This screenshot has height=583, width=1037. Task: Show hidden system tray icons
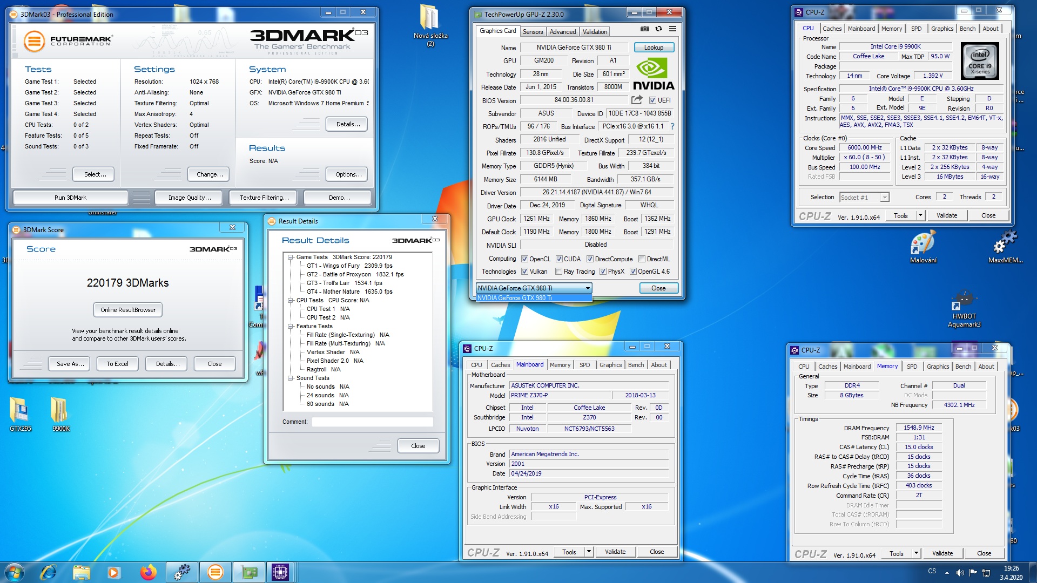point(947,572)
